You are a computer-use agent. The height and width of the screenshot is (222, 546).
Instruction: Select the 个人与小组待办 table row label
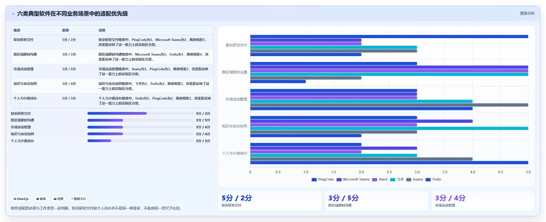pos(25,98)
